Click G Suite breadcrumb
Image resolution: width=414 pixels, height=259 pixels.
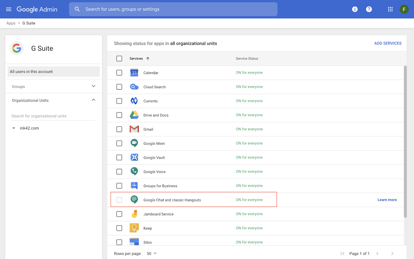click(29, 23)
